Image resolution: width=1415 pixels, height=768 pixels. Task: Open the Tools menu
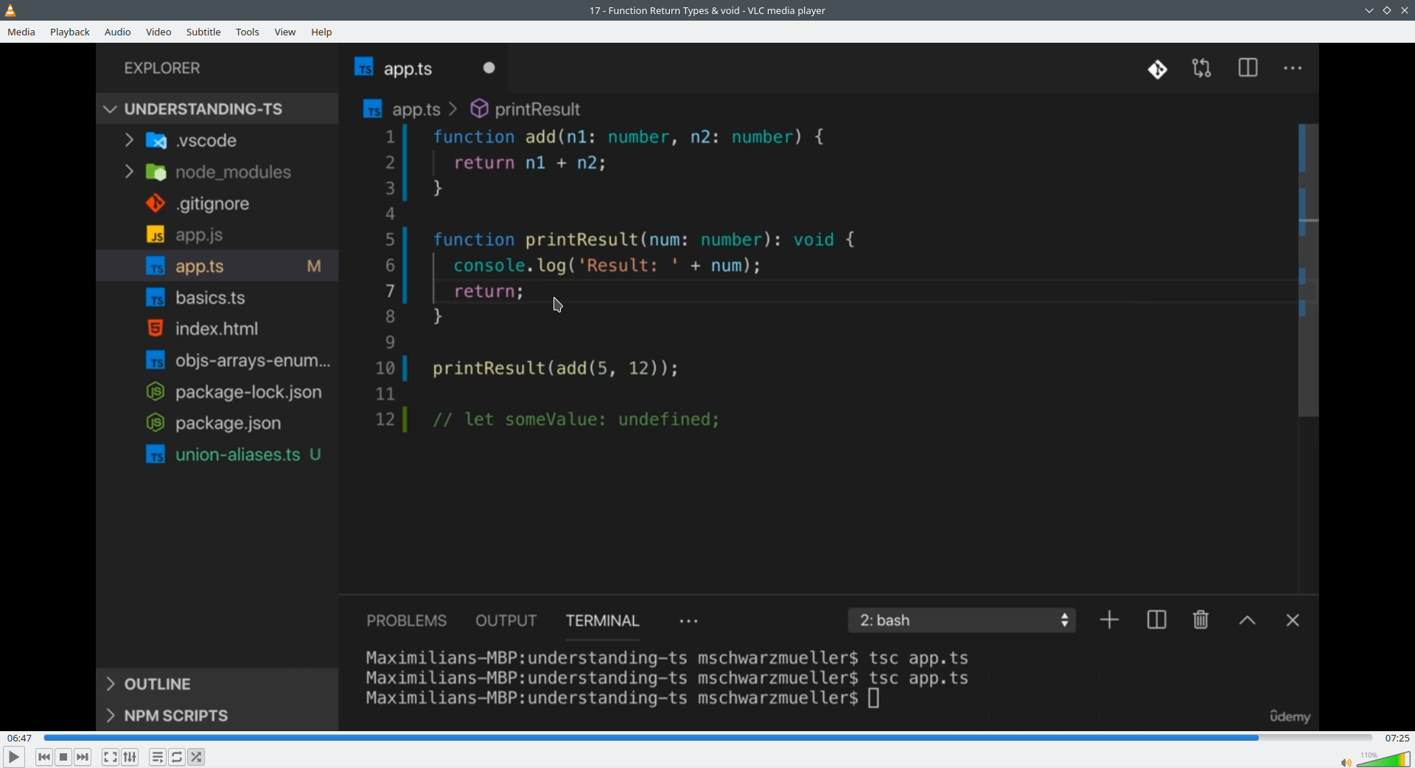[x=248, y=32]
